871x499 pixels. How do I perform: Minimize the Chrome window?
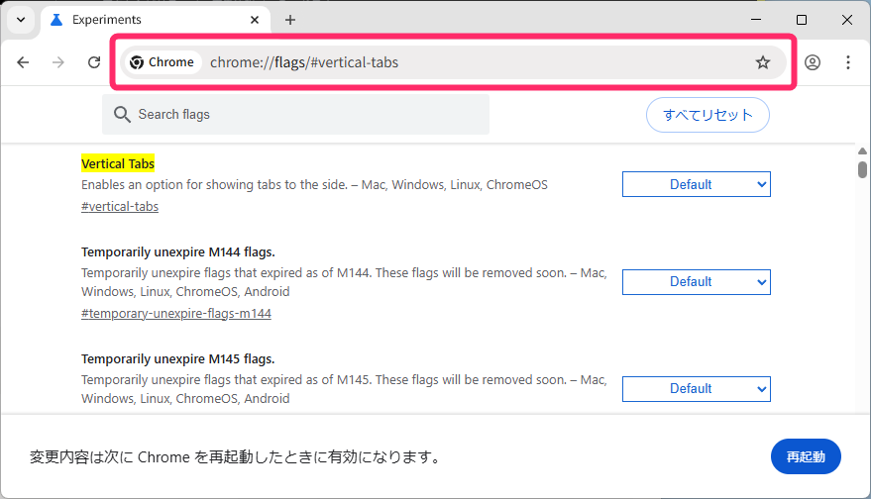[755, 20]
